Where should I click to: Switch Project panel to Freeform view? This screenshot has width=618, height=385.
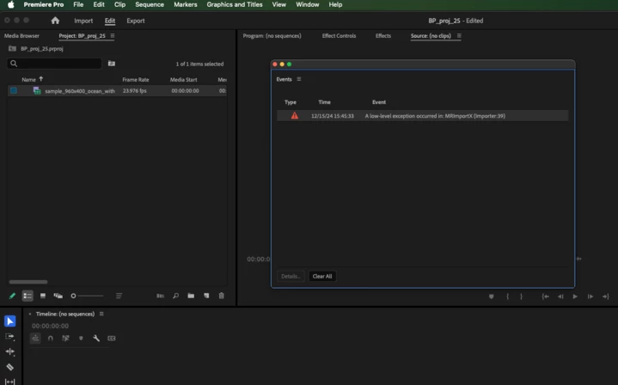point(58,296)
